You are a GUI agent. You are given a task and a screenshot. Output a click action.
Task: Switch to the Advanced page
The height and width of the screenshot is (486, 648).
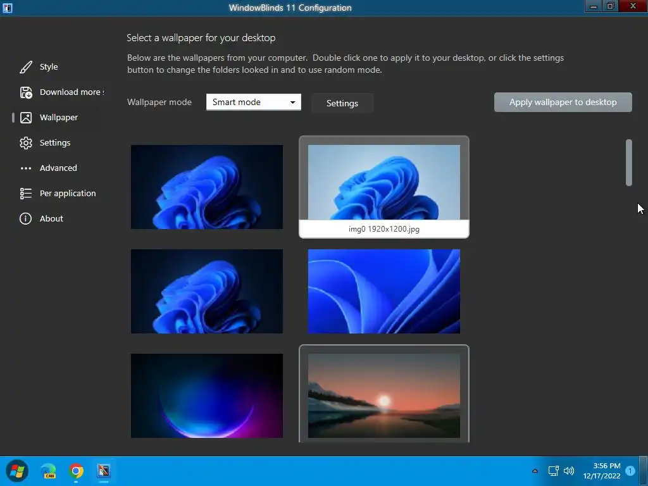tap(58, 168)
